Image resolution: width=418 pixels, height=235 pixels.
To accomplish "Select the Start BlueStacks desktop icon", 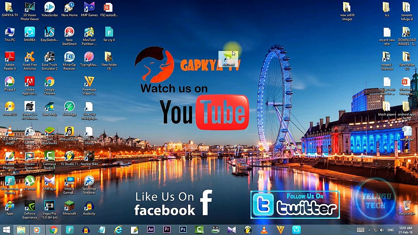I will [x=50, y=135].
